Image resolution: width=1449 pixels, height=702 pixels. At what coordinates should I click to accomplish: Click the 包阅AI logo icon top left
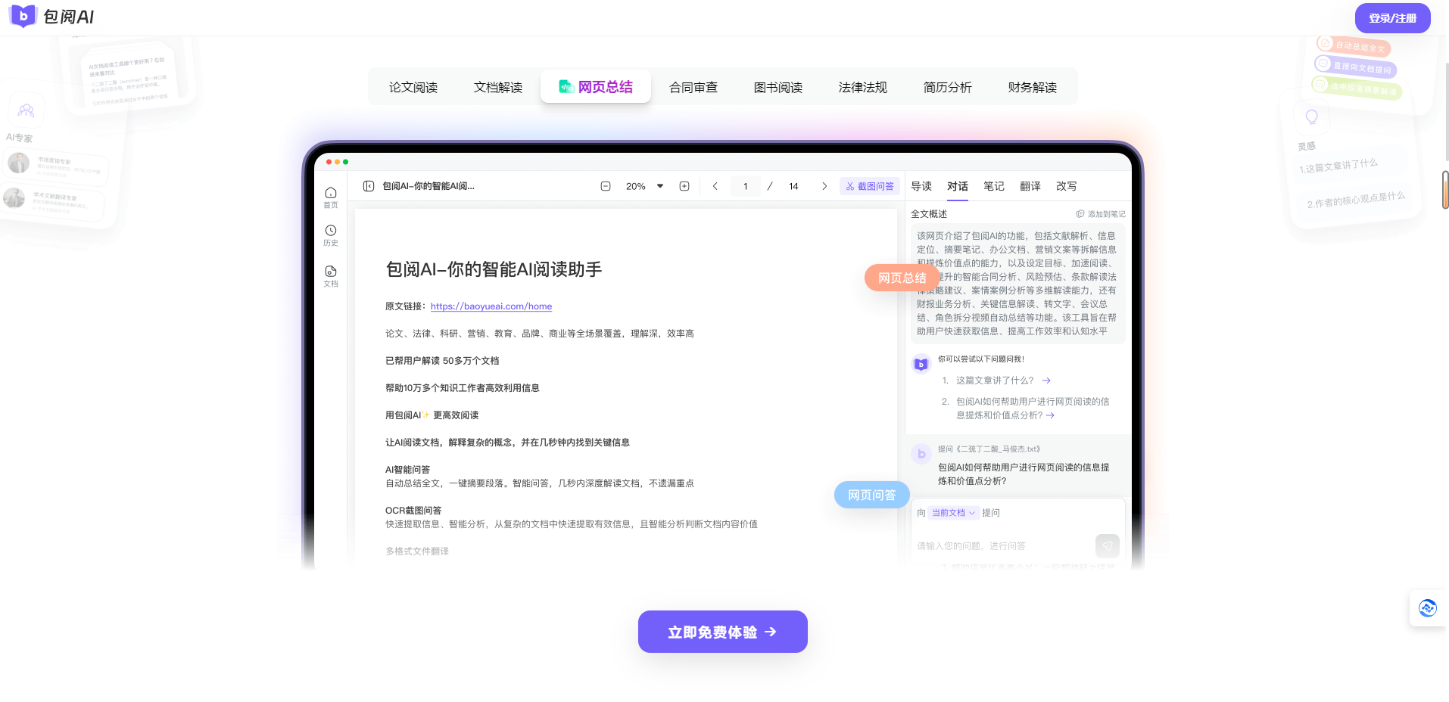[22, 17]
